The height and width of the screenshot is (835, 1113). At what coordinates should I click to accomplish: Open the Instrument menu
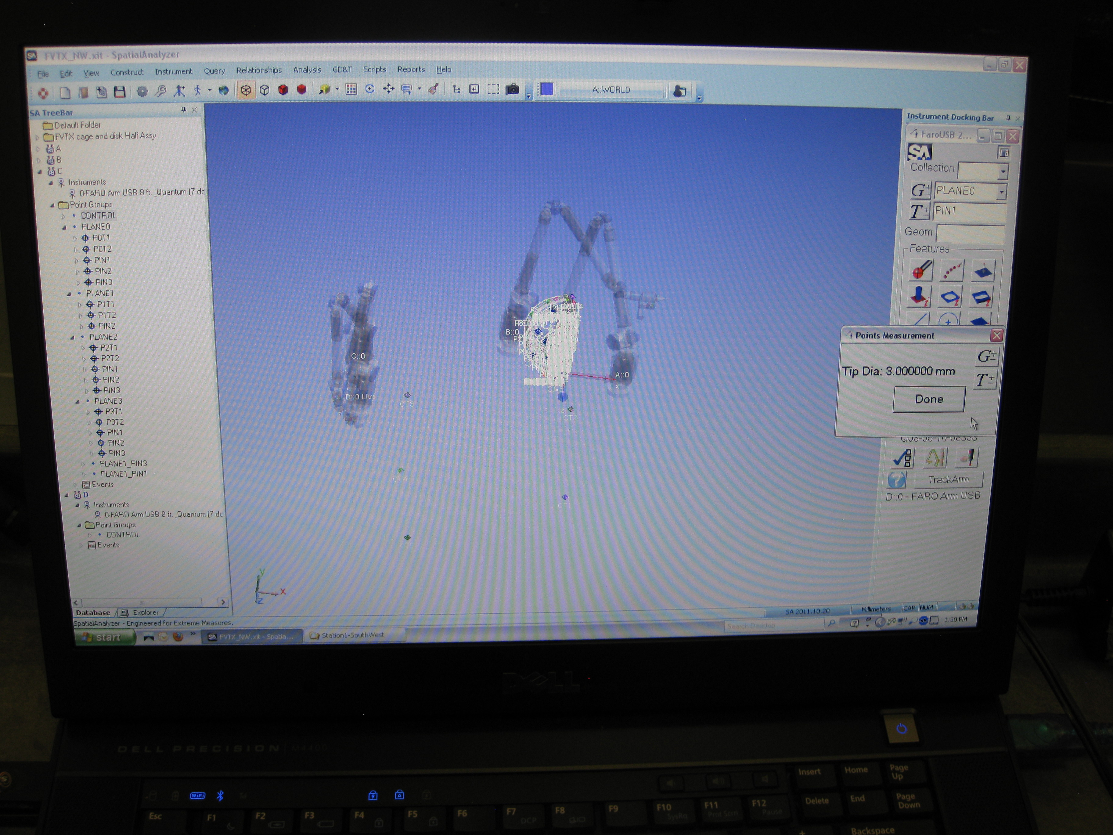click(x=174, y=71)
